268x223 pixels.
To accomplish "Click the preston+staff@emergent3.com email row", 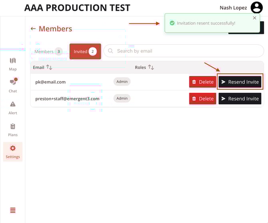I will point(67,99).
